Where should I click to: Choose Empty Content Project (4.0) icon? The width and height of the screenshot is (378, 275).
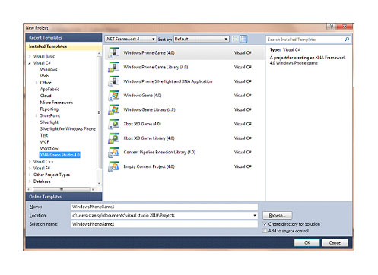pos(114,166)
